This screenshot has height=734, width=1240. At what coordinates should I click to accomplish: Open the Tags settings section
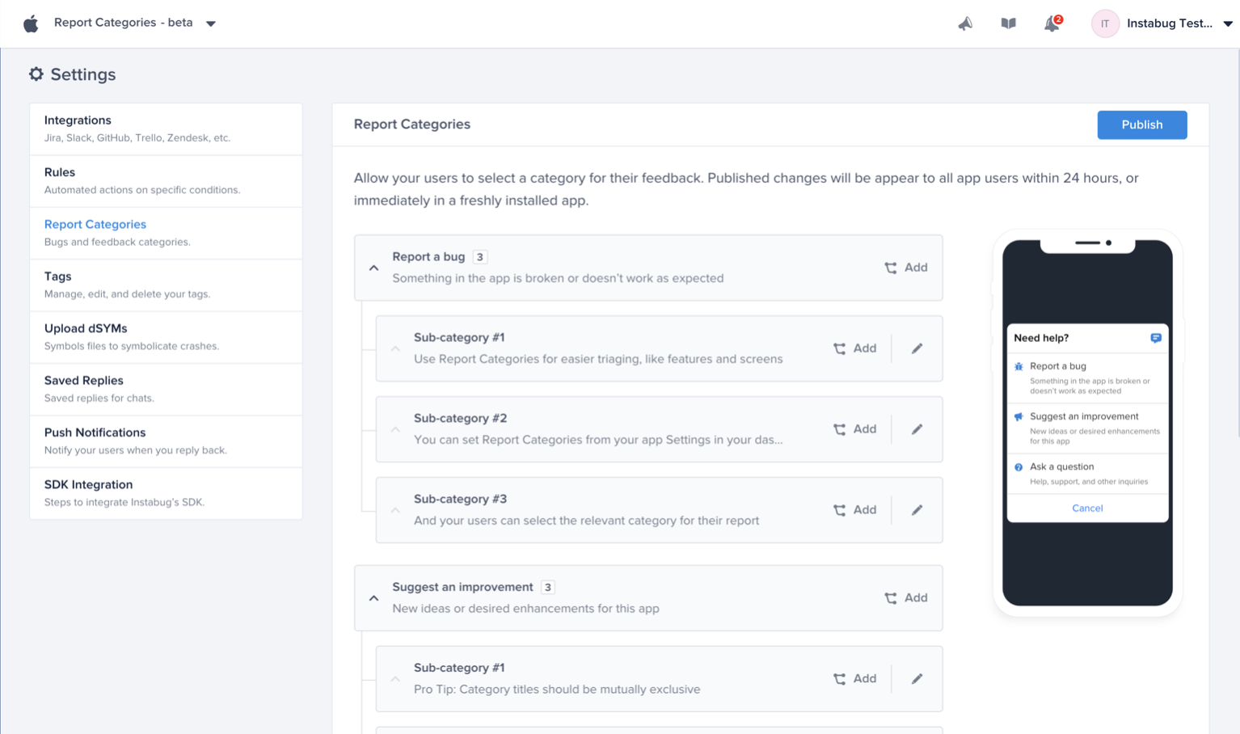[166, 285]
